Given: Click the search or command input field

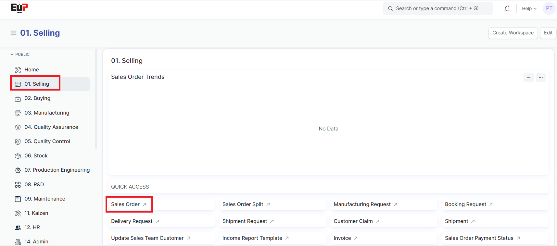Looking at the screenshot, I should tap(437, 8).
